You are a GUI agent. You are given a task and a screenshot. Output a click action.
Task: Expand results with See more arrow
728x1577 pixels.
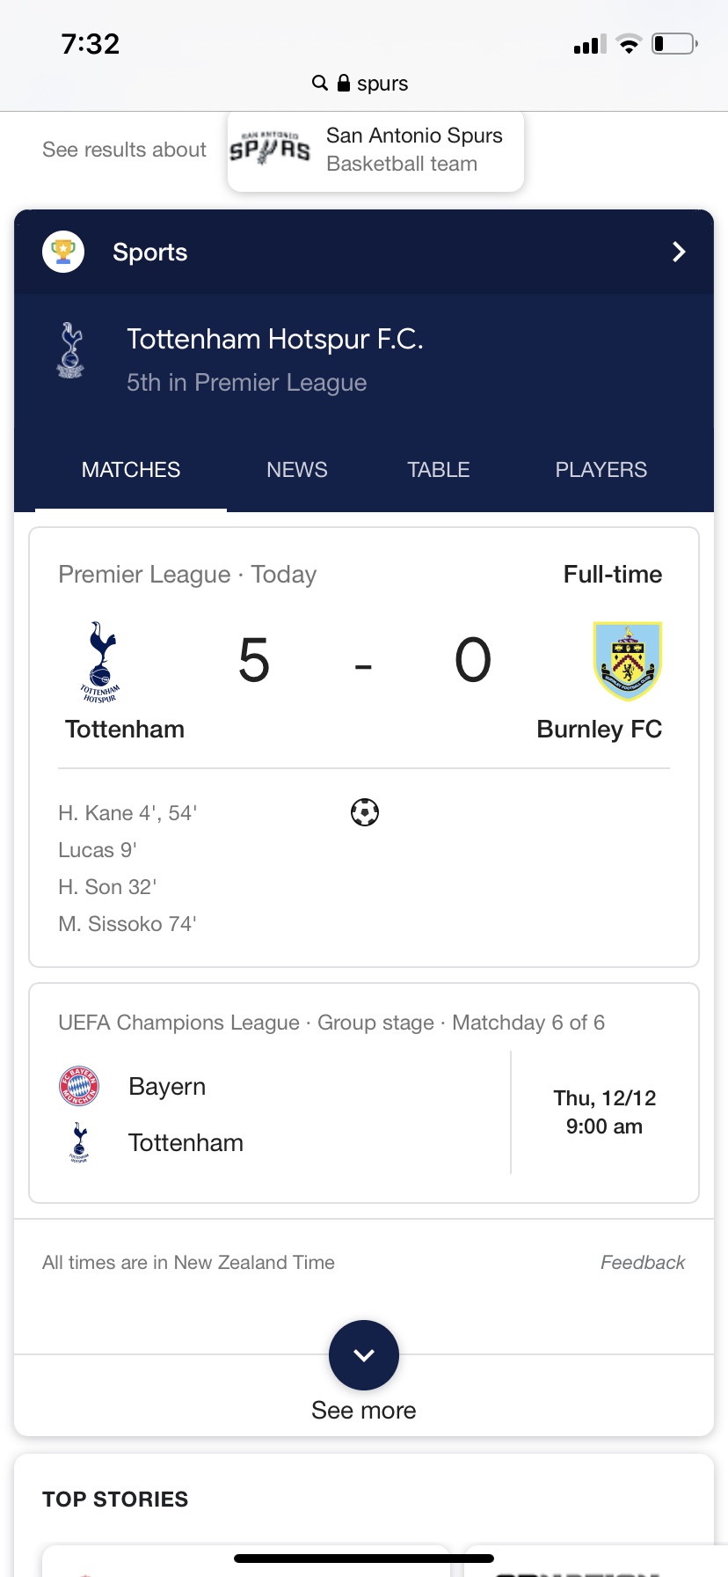tap(364, 1355)
